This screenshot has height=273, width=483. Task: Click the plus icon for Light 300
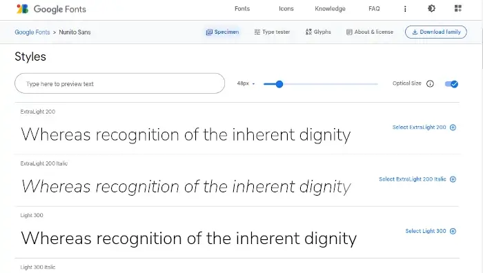pyautogui.click(x=453, y=231)
